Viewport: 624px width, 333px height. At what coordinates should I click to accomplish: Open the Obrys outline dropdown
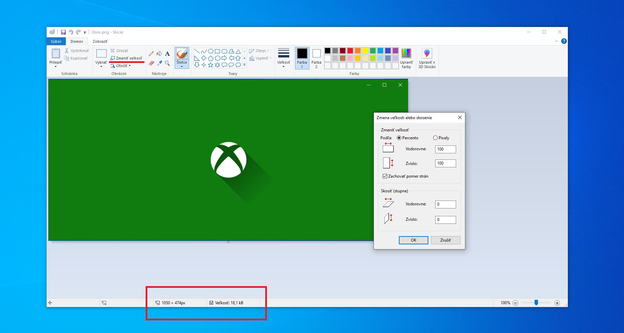point(259,51)
